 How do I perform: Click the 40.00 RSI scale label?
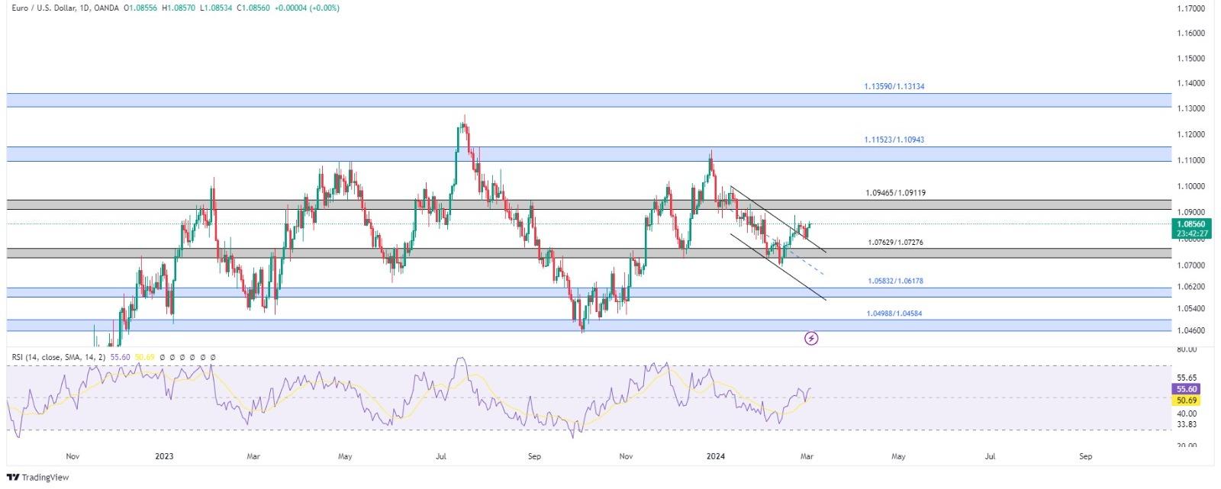pyautogui.click(x=1187, y=413)
